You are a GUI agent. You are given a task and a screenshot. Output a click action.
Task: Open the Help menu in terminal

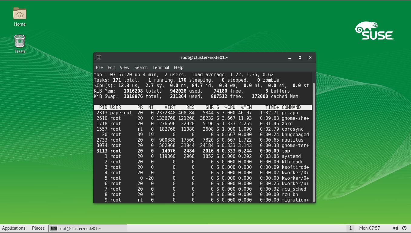click(x=179, y=67)
